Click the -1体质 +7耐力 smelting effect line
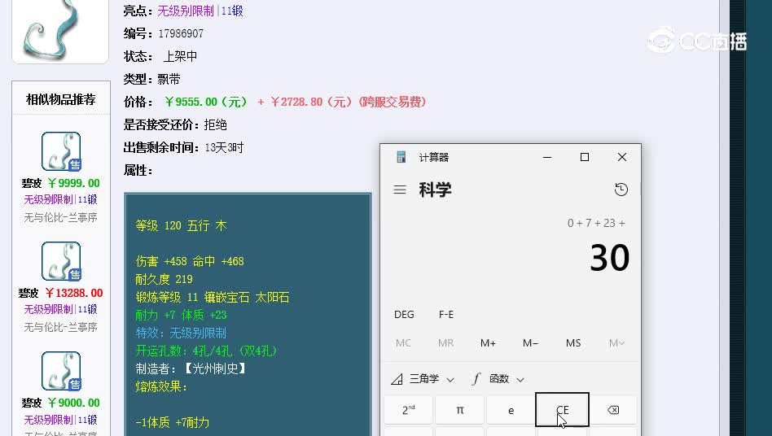This screenshot has width=772, height=436. [x=173, y=423]
